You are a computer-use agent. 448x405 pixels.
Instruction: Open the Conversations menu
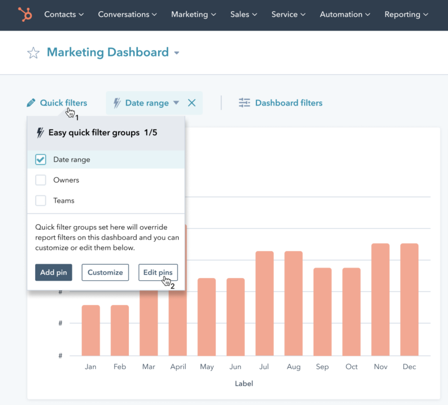point(127,15)
